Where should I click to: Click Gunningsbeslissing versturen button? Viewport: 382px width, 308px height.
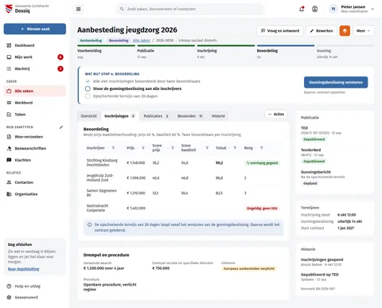point(336,82)
